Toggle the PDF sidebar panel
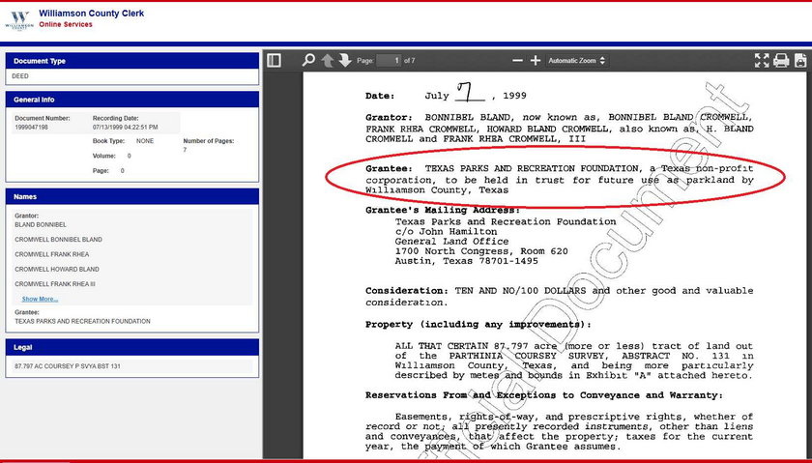 click(274, 61)
